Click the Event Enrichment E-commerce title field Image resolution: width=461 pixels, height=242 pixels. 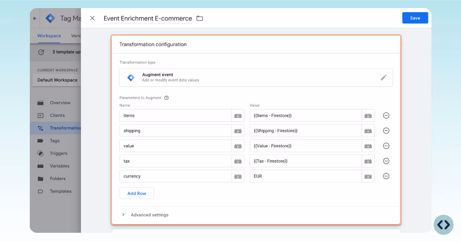[148, 18]
